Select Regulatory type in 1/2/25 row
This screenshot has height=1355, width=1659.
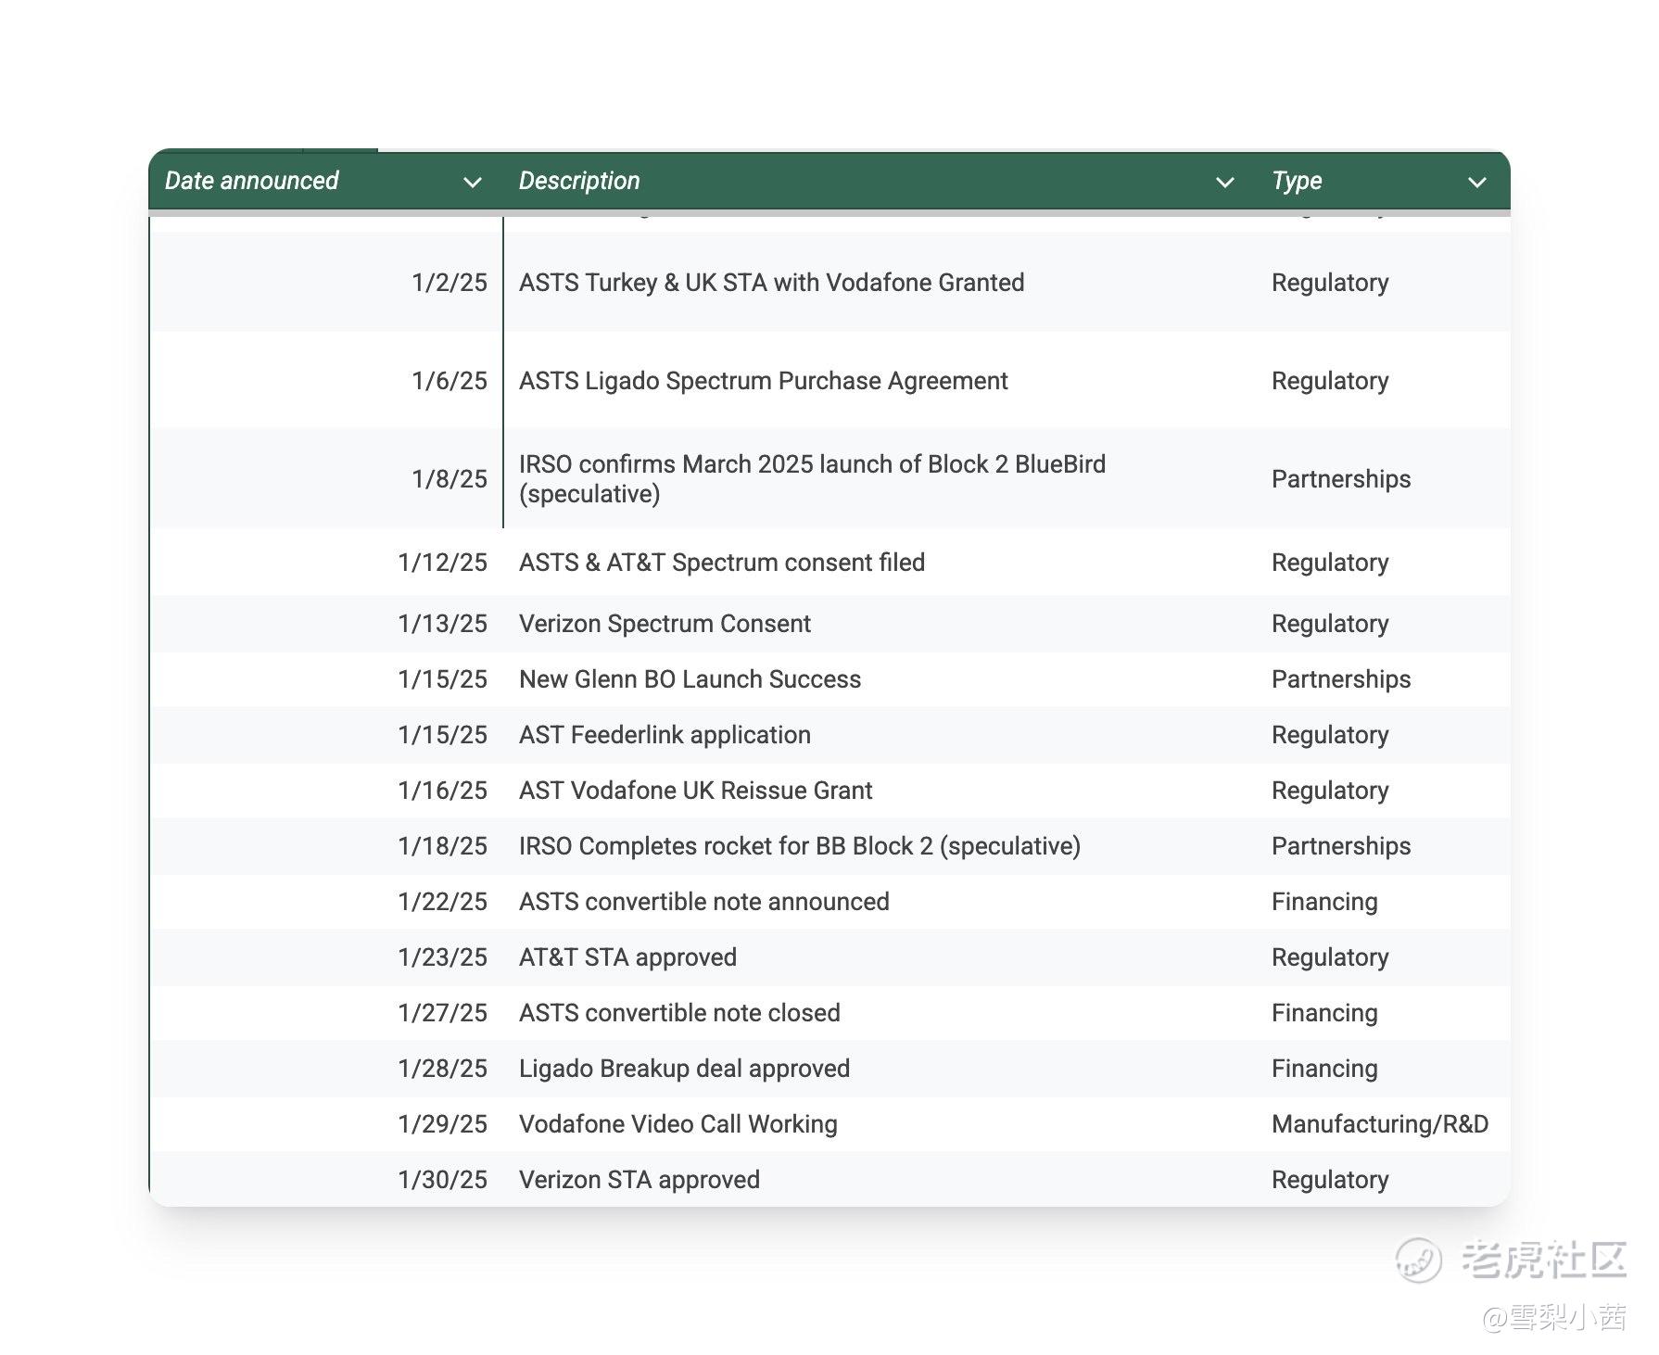(x=1330, y=283)
